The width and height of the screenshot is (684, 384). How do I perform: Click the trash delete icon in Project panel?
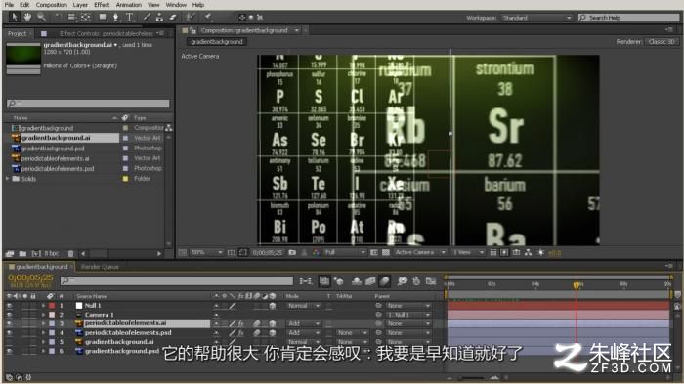click(x=70, y=253)
